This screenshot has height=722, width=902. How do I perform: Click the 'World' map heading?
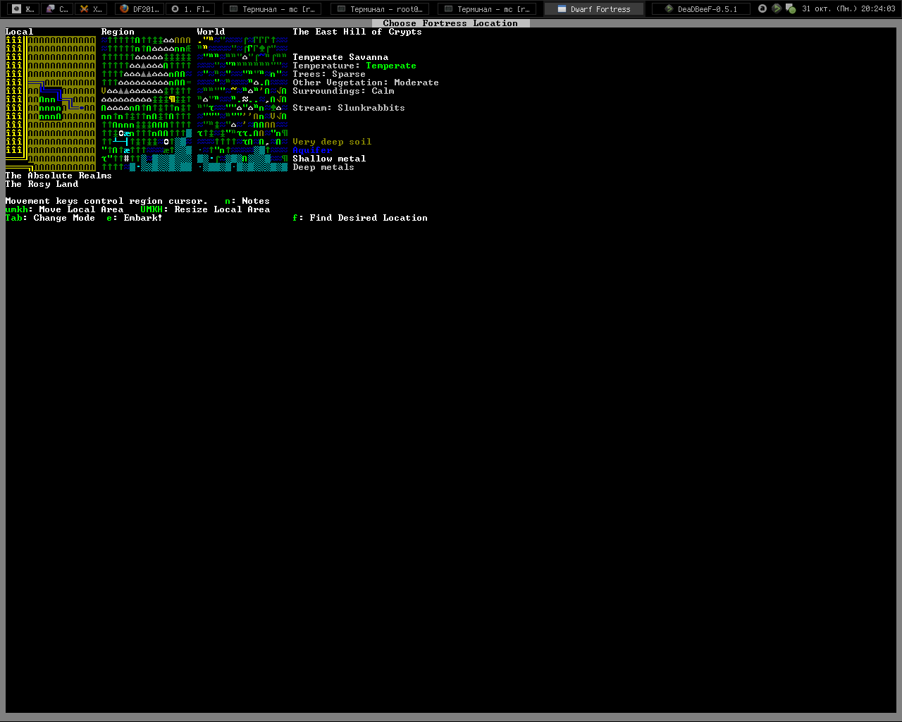[211, 32]
